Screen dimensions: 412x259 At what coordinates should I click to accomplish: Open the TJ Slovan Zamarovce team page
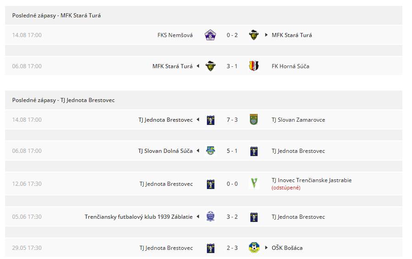click(x=298, y=120)
